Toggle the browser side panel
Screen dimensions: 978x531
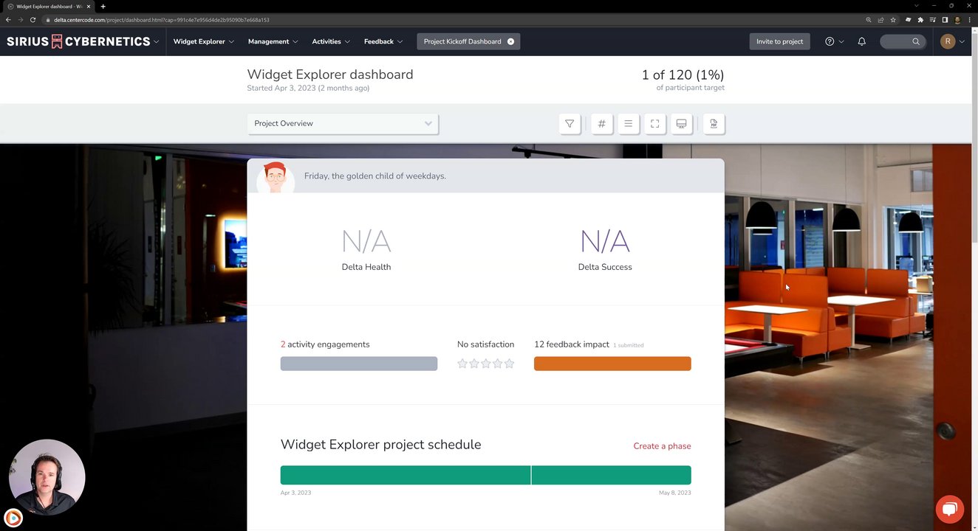945,20
